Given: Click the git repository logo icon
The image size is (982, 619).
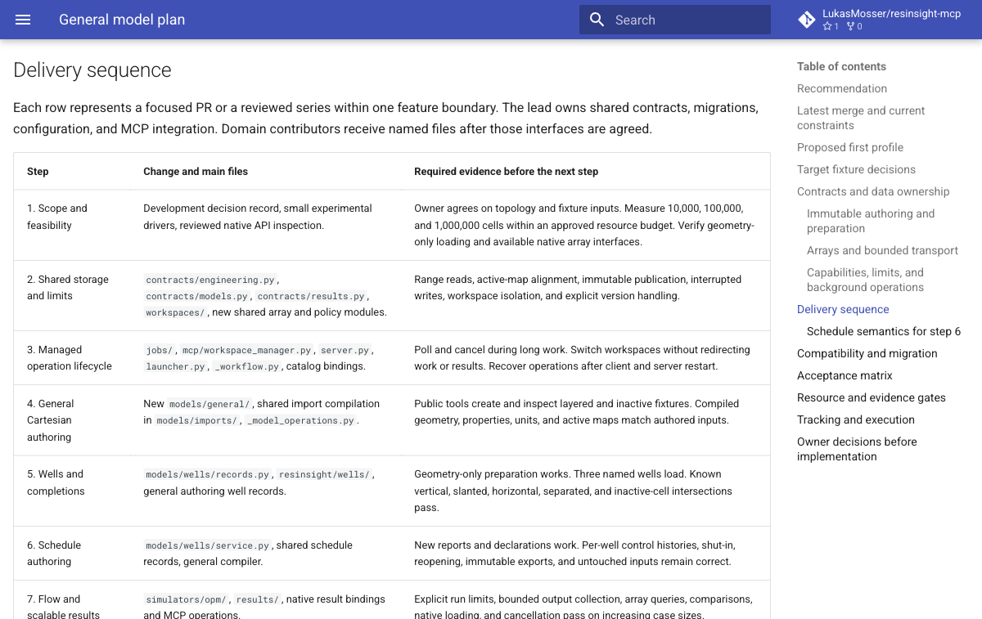Looking at the screenshot, I should tap(807, 20).
